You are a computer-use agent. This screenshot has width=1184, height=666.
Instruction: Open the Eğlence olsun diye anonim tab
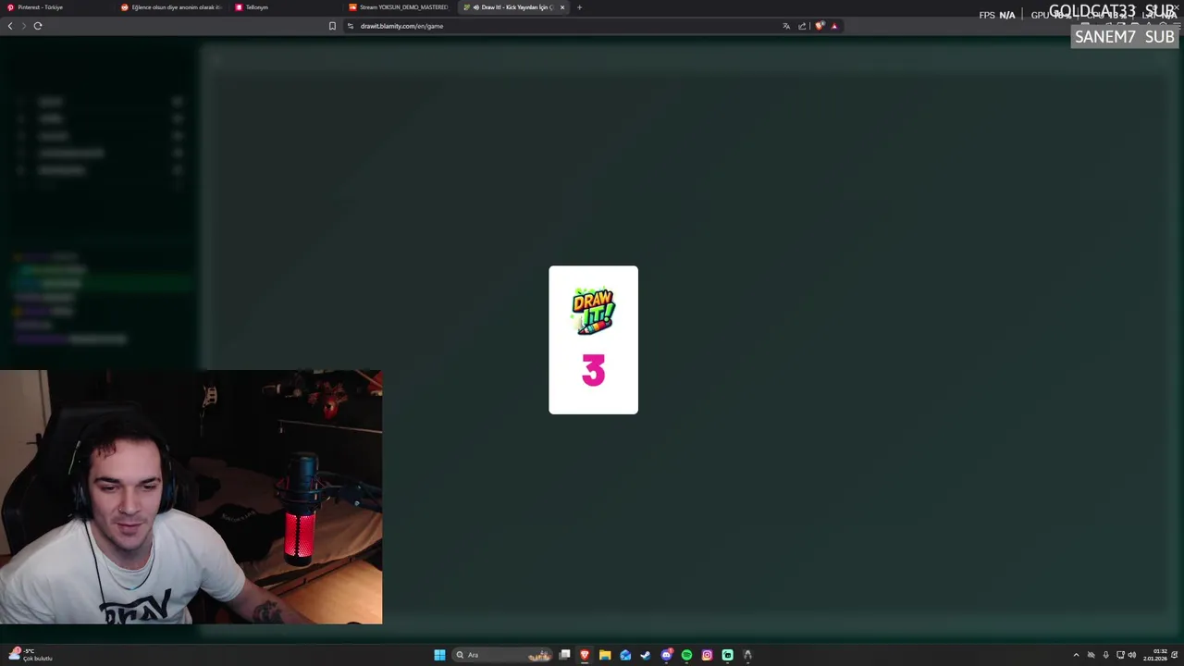point(170,7)
